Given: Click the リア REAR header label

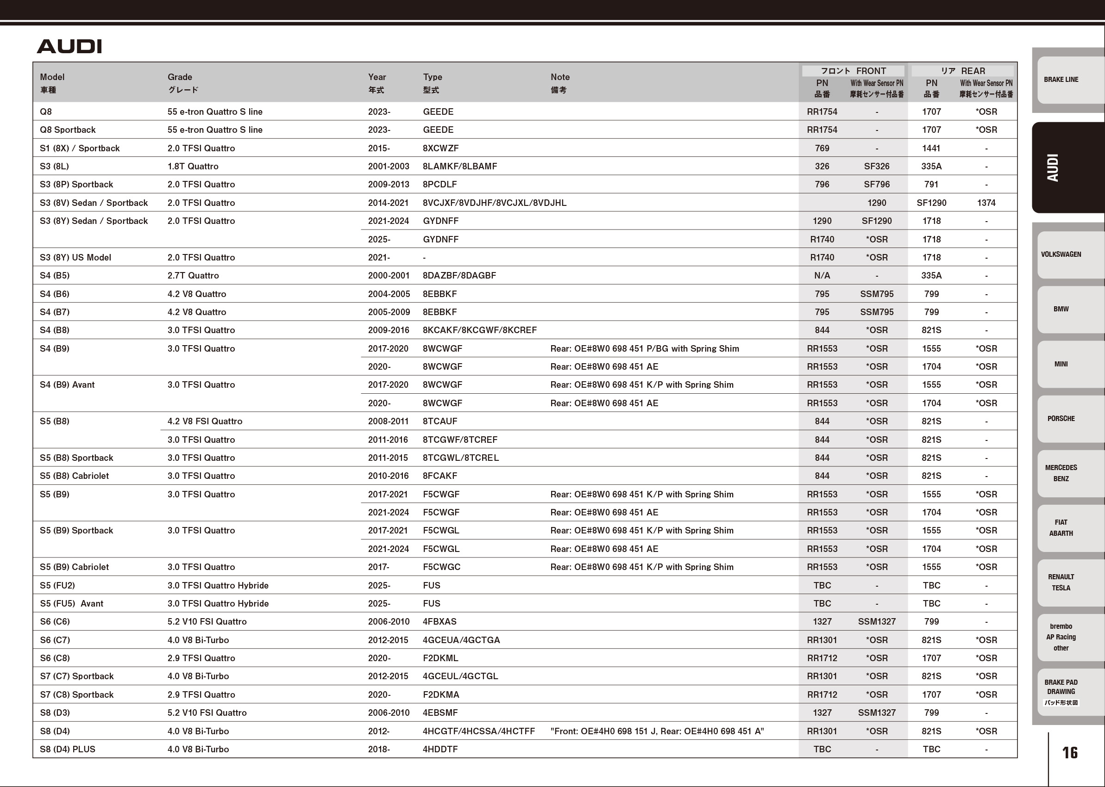Looking at the screenshot, I should coord(962,71).
